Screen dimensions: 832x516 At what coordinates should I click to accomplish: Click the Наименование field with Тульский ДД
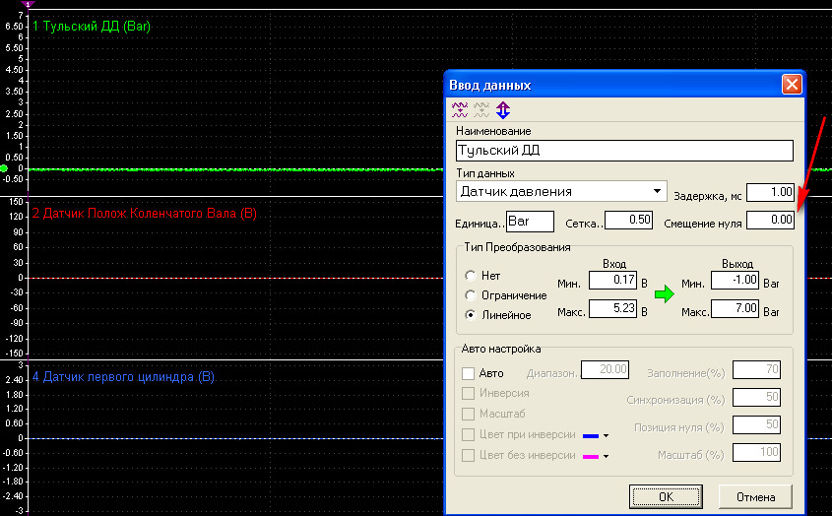point(624,151)
